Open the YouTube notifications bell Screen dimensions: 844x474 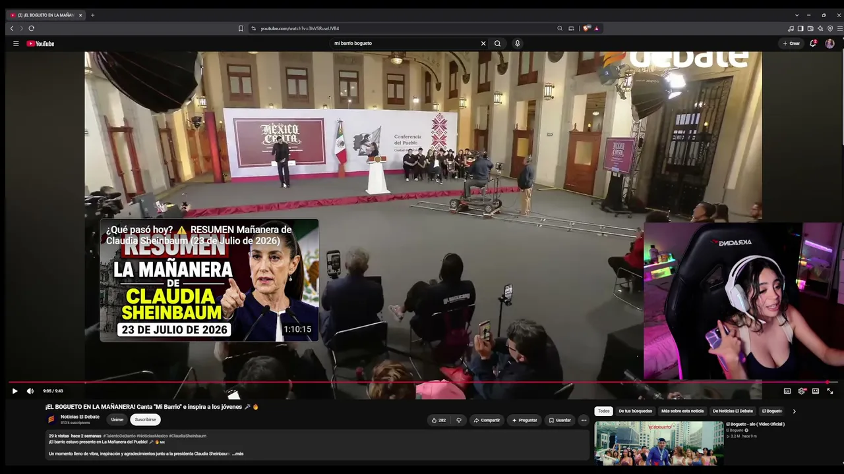[813, 43]
